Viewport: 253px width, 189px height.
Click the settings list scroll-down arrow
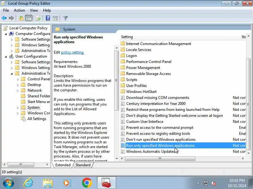tap(249, 153)
